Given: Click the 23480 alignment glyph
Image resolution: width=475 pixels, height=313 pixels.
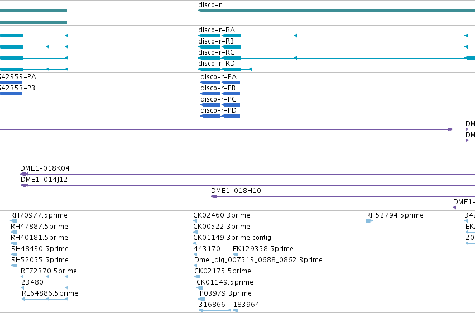Looking at the screenshot, I should (x=45, y=288).
